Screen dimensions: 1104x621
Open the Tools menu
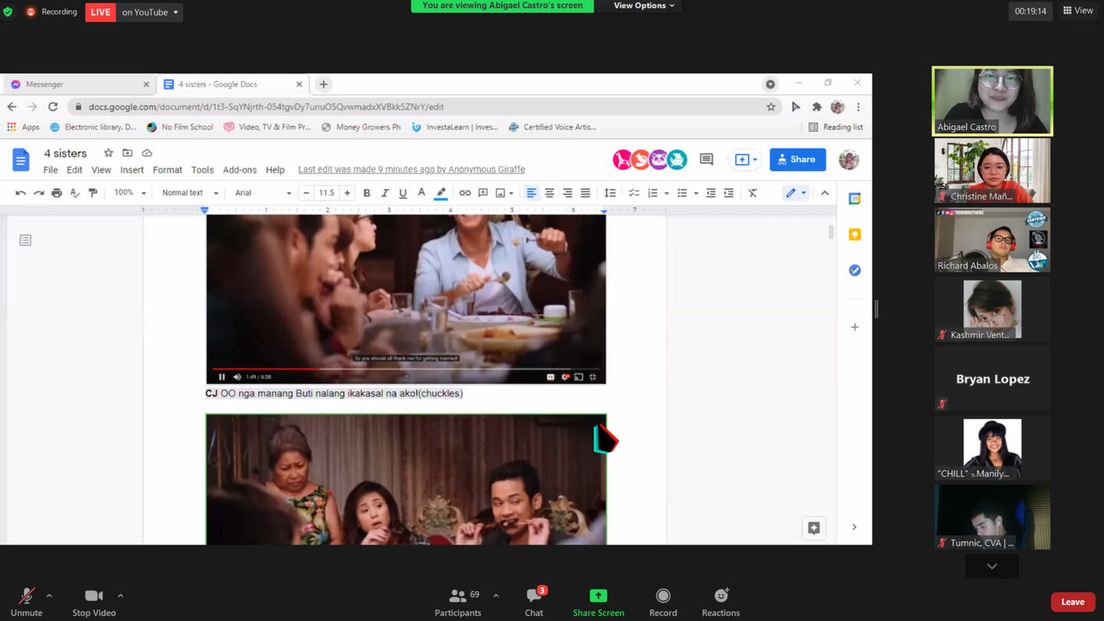tap(202, 170)
